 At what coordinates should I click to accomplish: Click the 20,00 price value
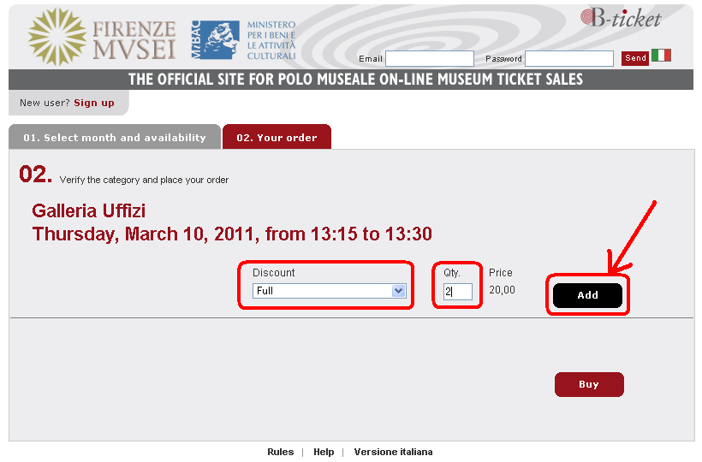(502, 290)
